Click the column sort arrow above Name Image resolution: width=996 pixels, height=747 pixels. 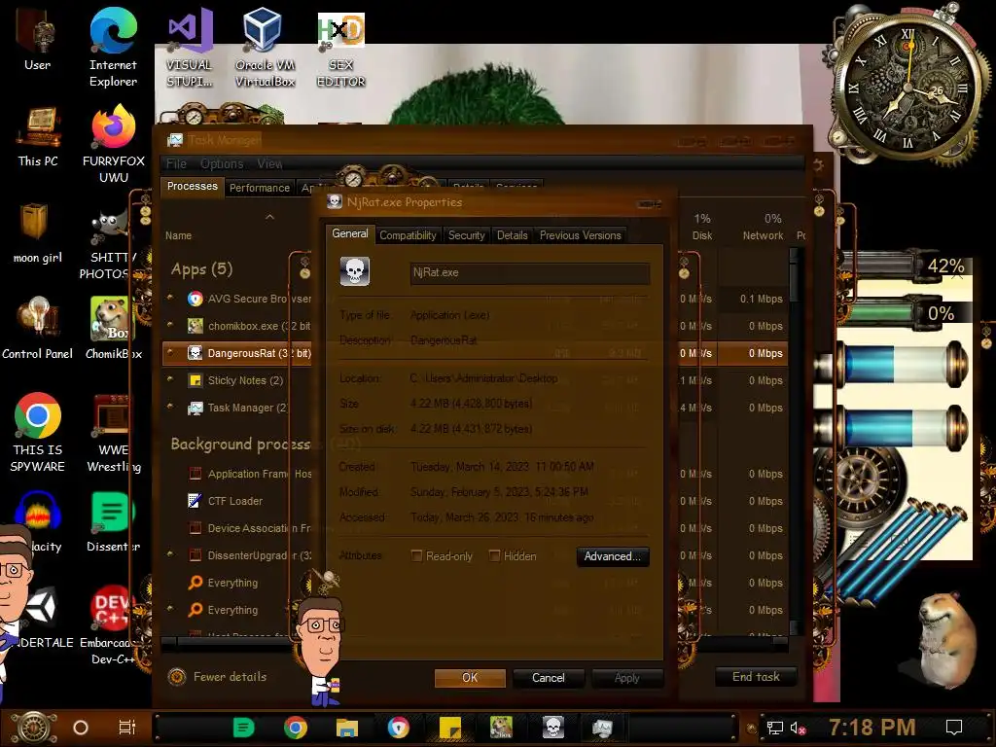[x=270, y=217]
